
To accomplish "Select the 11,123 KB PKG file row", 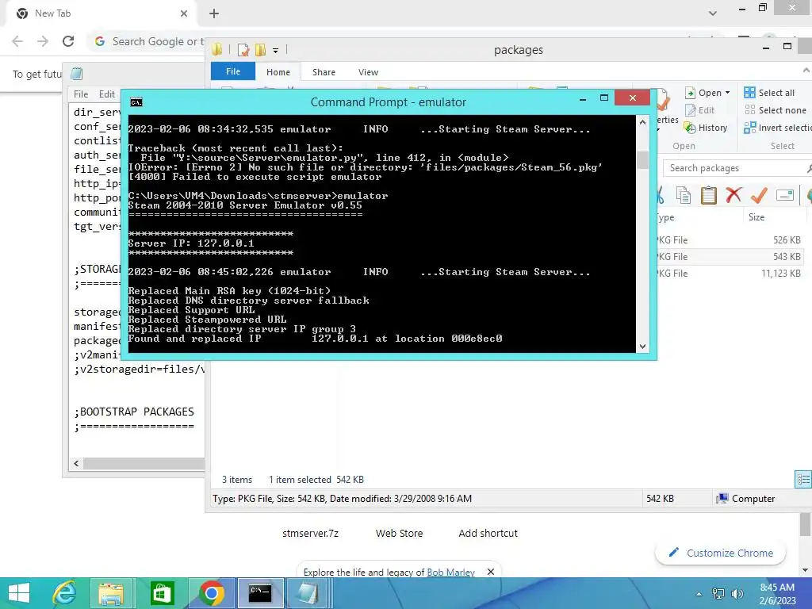I will [730, 274].
